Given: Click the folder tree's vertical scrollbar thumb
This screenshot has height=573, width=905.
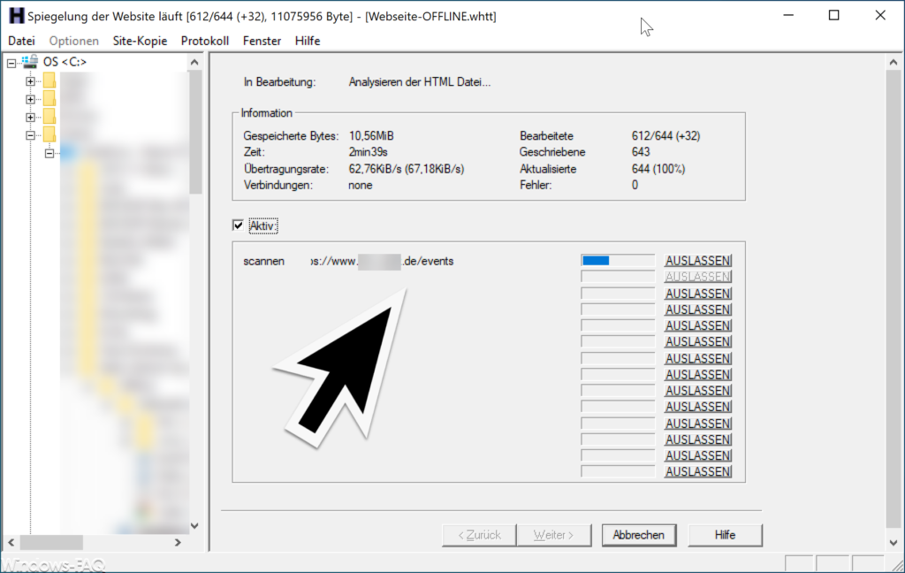Looking at the screenshot, I should click(x=195, y=132).
